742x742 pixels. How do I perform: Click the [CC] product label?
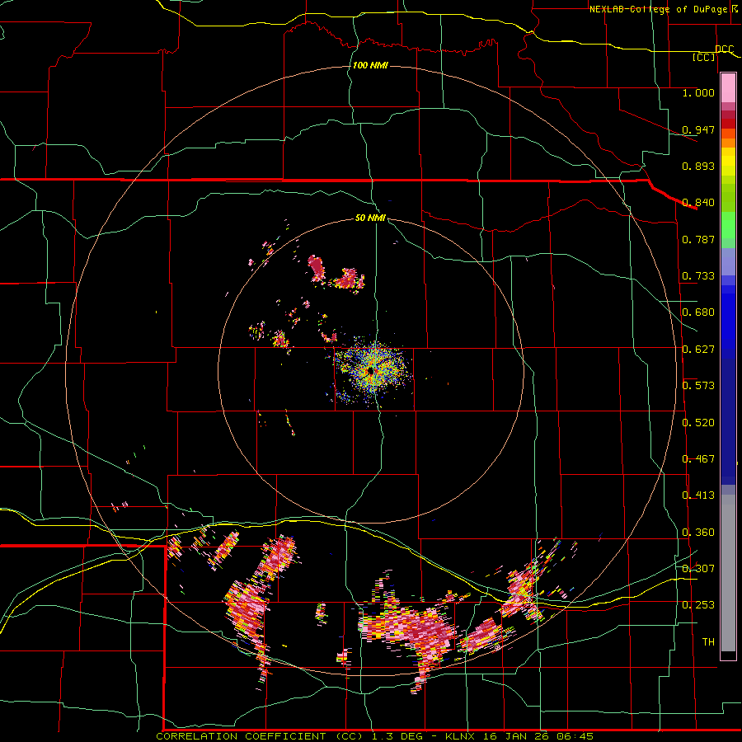[x=704, y=58]
